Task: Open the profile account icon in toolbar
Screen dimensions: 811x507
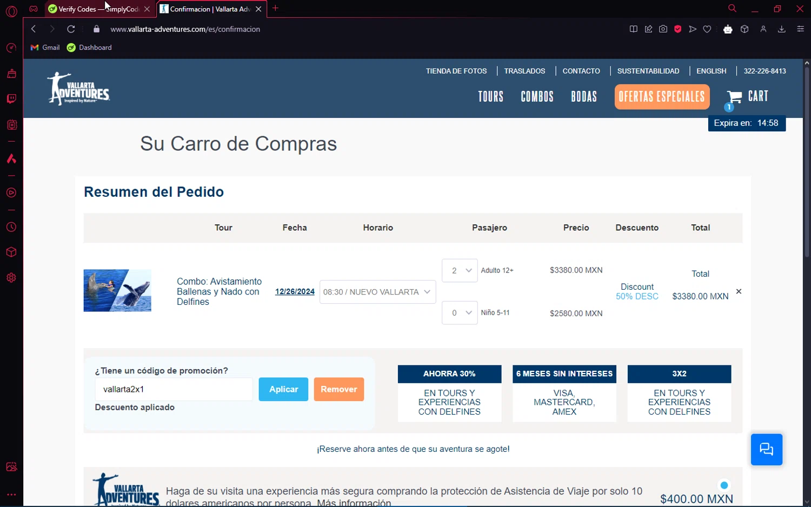Action: point(763,29)
